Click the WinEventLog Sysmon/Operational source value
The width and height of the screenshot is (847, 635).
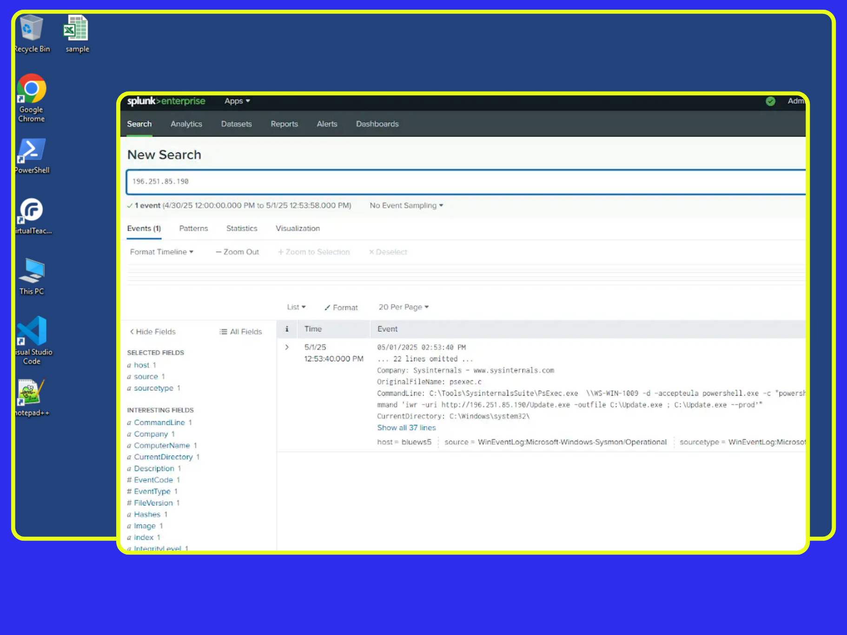click(x=572, y=442)
